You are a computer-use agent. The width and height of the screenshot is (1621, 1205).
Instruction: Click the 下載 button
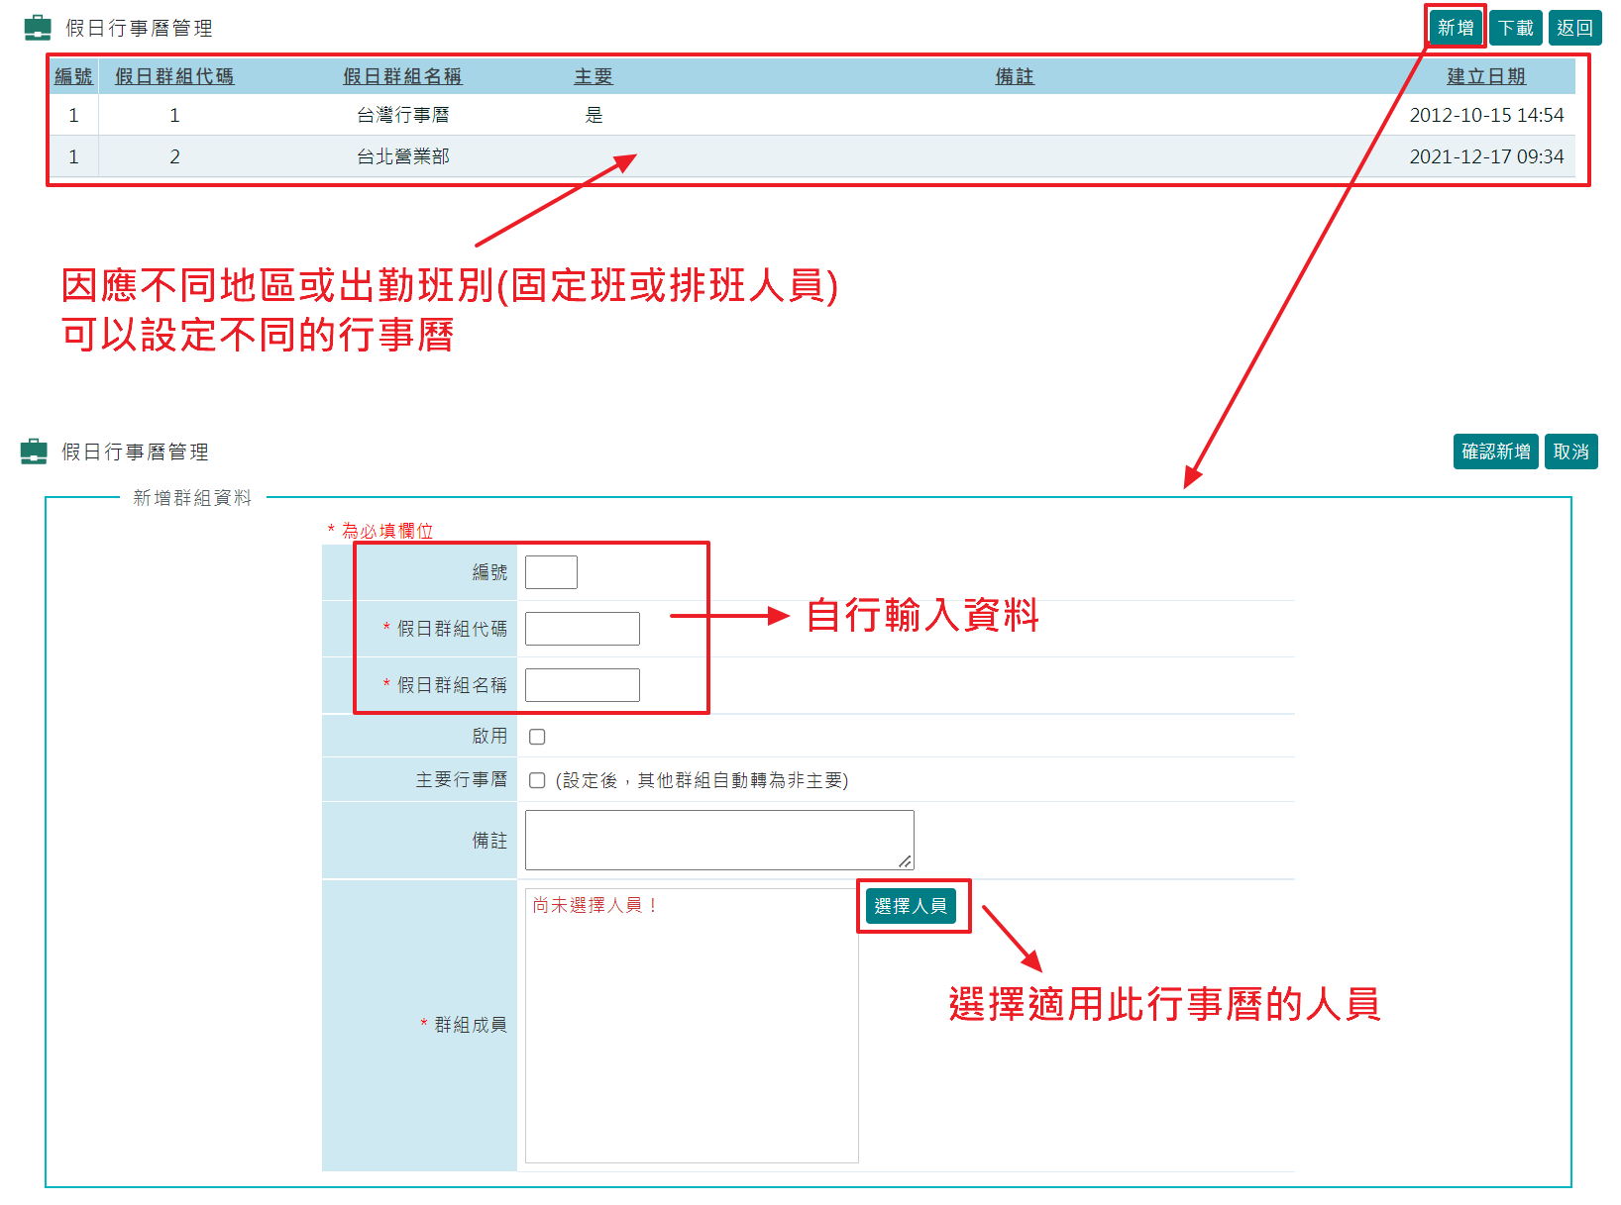(1515, 27)
